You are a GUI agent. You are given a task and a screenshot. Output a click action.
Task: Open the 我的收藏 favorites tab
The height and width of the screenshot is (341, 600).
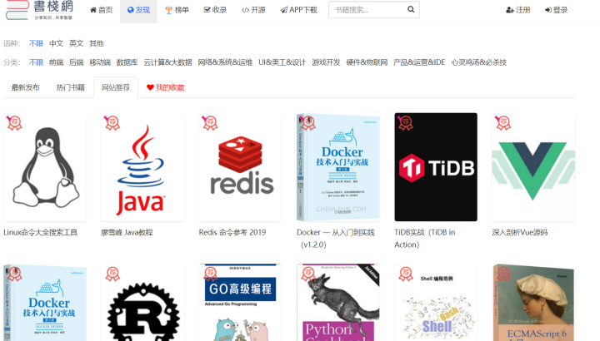[165, 87]
